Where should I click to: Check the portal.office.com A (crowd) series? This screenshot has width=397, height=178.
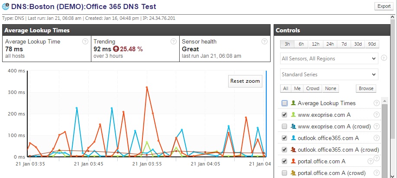pyautogui.click(x=284, y=173)
